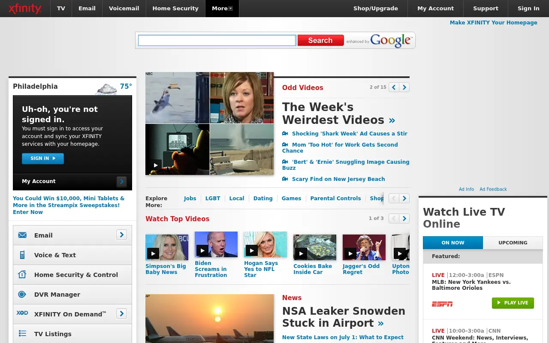Click the red Search button
Viewport: 549px width, 343px height.
(321, 40)
